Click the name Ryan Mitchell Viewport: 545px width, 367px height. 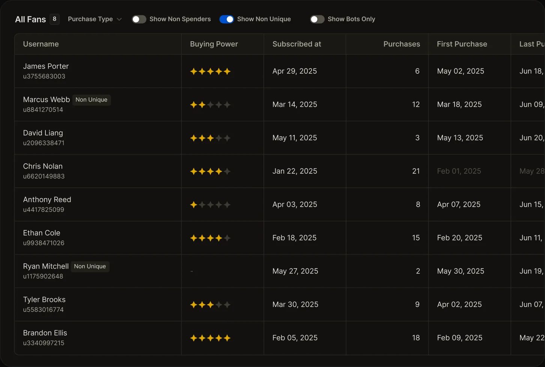46,266
